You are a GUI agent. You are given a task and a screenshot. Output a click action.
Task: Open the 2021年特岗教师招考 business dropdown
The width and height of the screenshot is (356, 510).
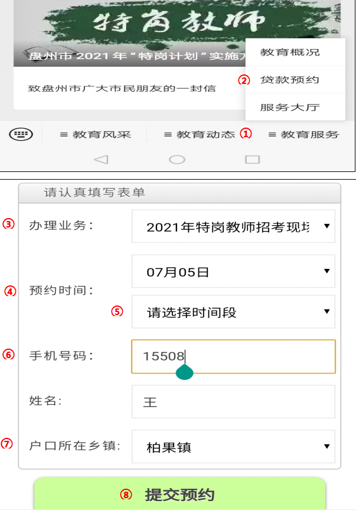(x=233, y=226)
